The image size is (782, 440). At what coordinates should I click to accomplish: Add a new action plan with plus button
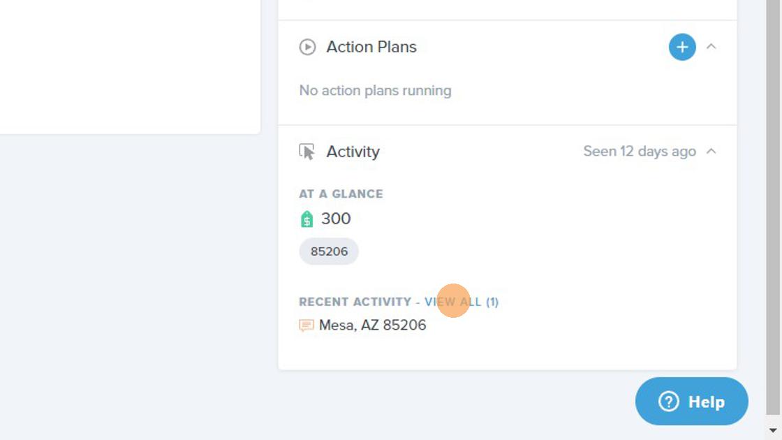pos(681,47)
